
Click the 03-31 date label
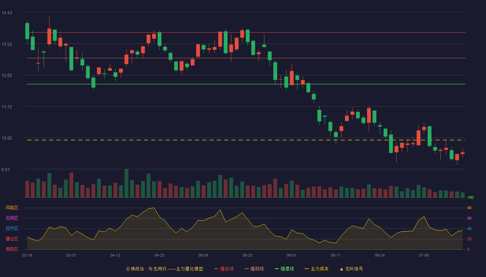pyautogui.click(x=71, y=255)
